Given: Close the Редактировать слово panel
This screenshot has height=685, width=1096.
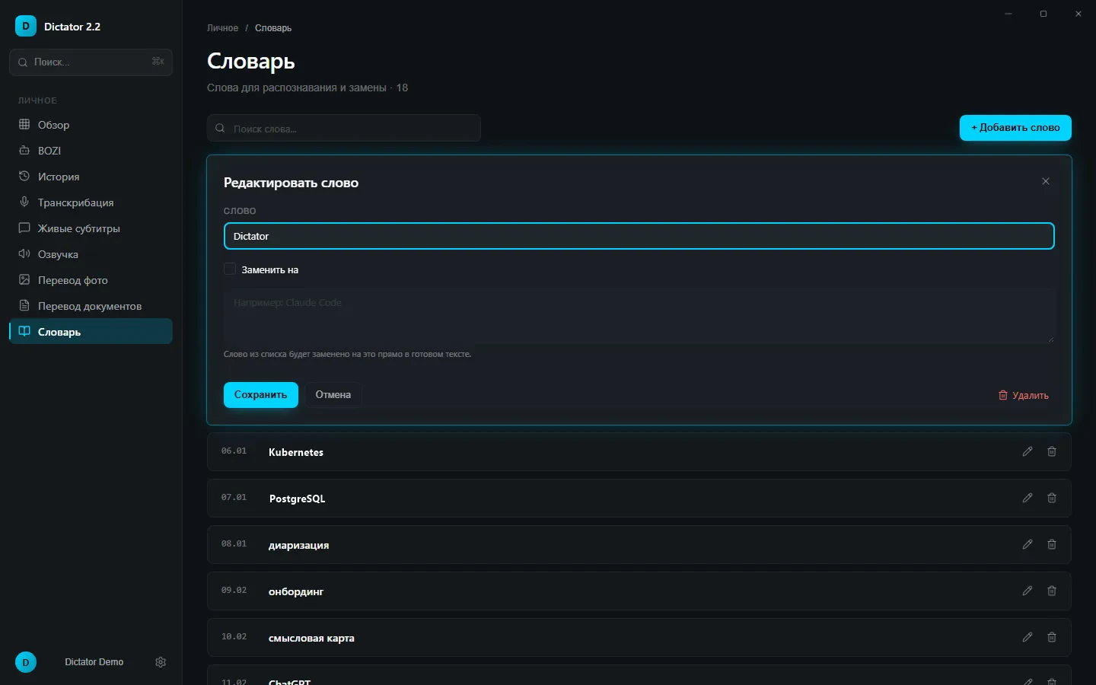Looking at the screenshot, I should (x=1046, y=181).
